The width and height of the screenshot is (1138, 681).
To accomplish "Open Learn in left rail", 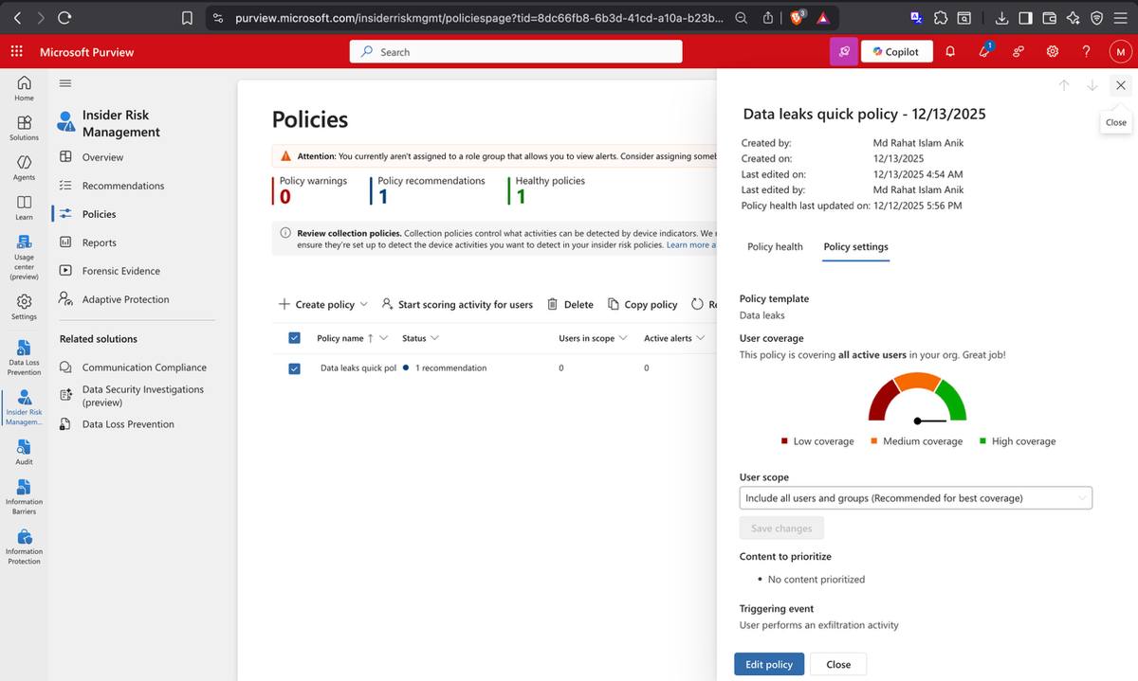I will pyautogui.click(x=24, y=207).
